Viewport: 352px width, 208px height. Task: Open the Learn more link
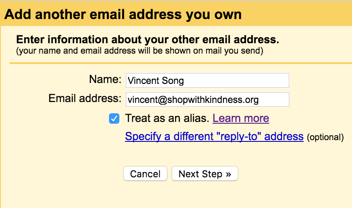click(x=241, y=118)
